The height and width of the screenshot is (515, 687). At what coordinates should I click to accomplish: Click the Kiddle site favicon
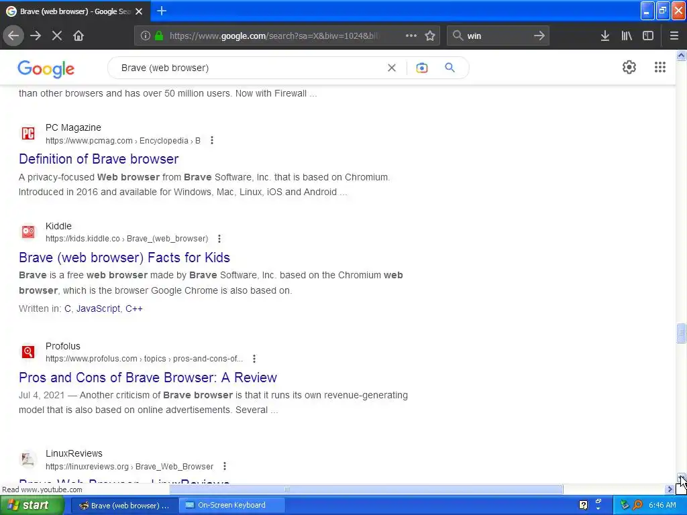tap(28, 231)
